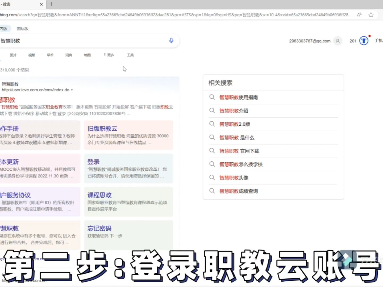The height and width of the screenshot is (287, 383).
Task: Open the user.icve.com.cn/cms/index.do result URL
Action: [x=36, y=90]
